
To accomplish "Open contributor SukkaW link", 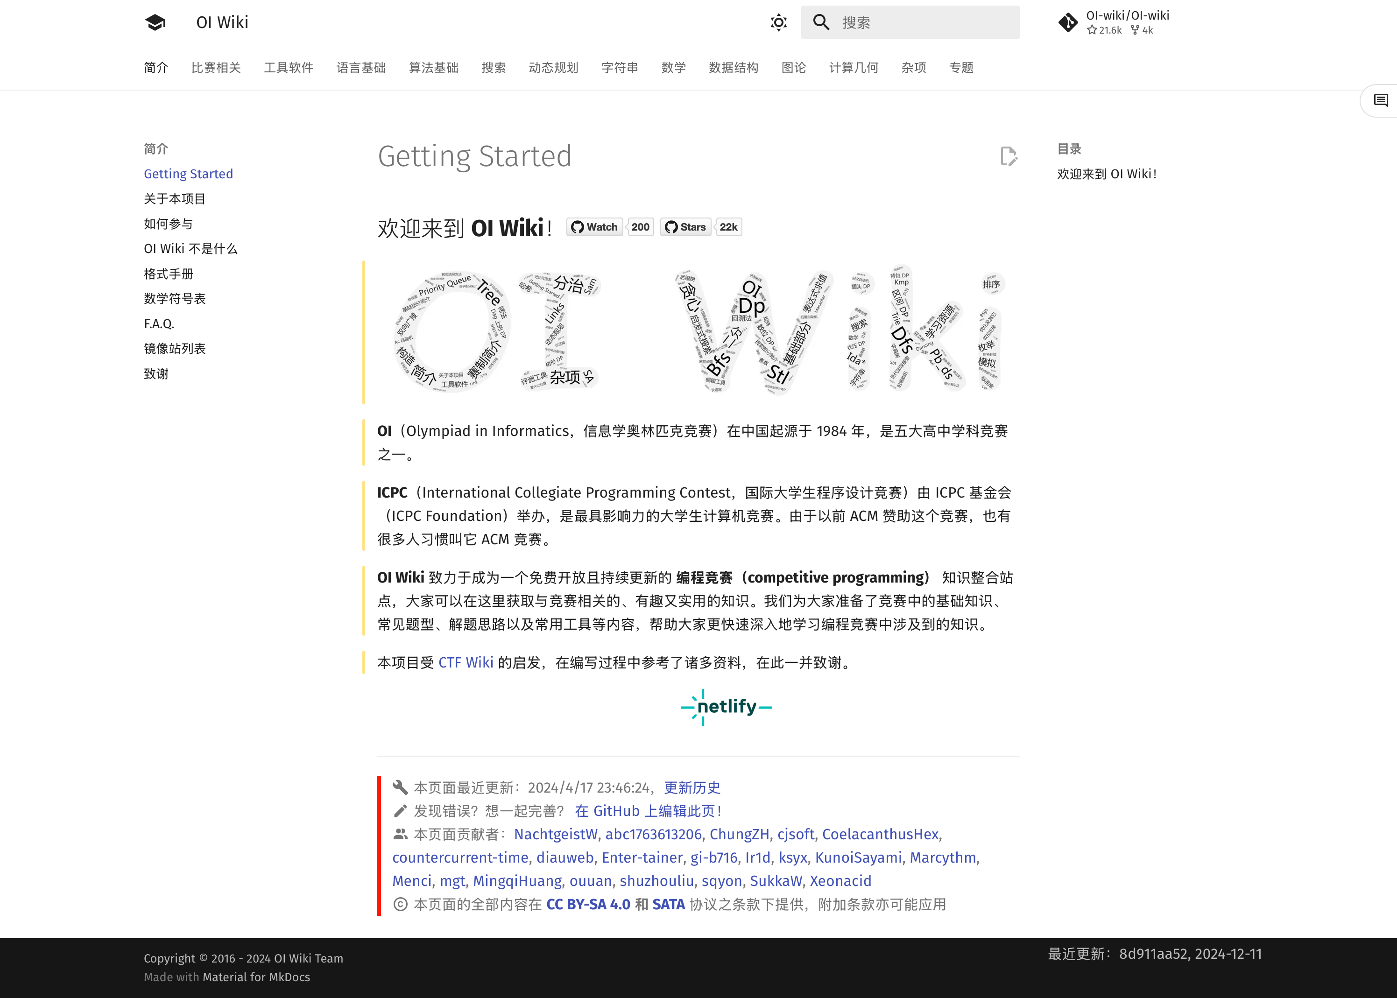I will [x=776, y=881].
